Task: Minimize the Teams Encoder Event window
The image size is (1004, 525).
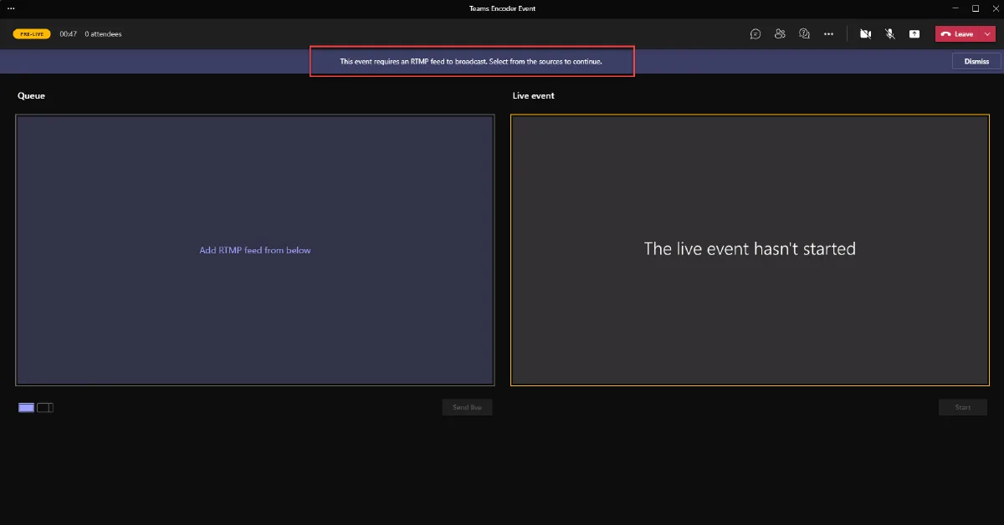Action: click(x=956, y=8)
